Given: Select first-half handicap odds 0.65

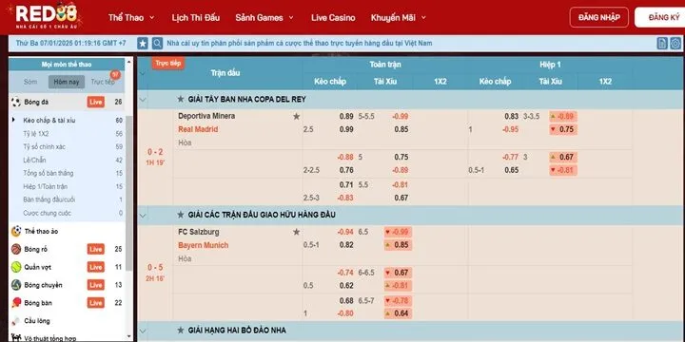Looking at the screenshot, I should tap(512, 170).
